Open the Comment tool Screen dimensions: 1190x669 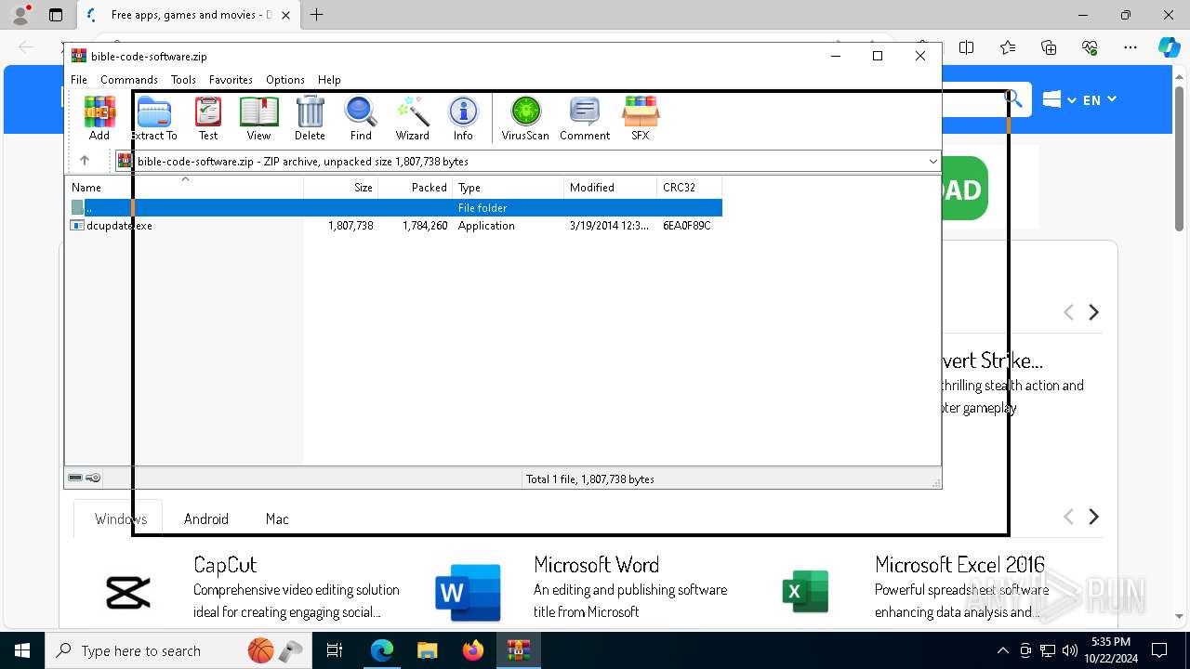(x=585, y=118)
